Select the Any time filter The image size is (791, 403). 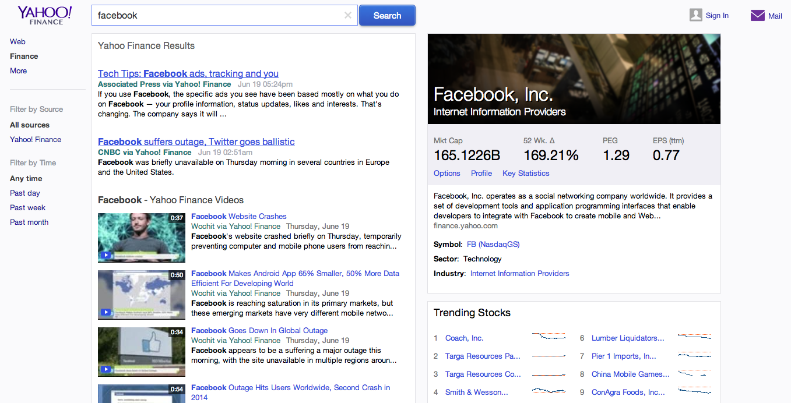[x=26, y=178]
